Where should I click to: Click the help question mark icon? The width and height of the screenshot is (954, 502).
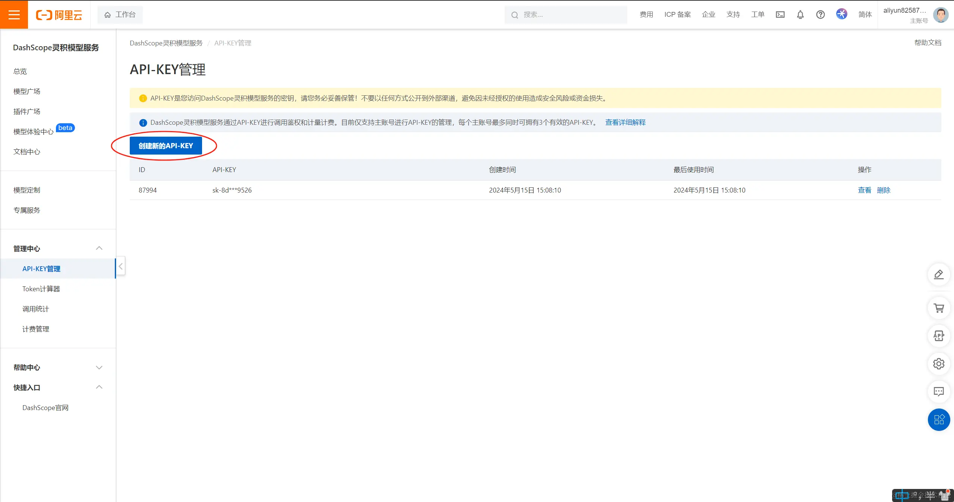click(820, 15)
